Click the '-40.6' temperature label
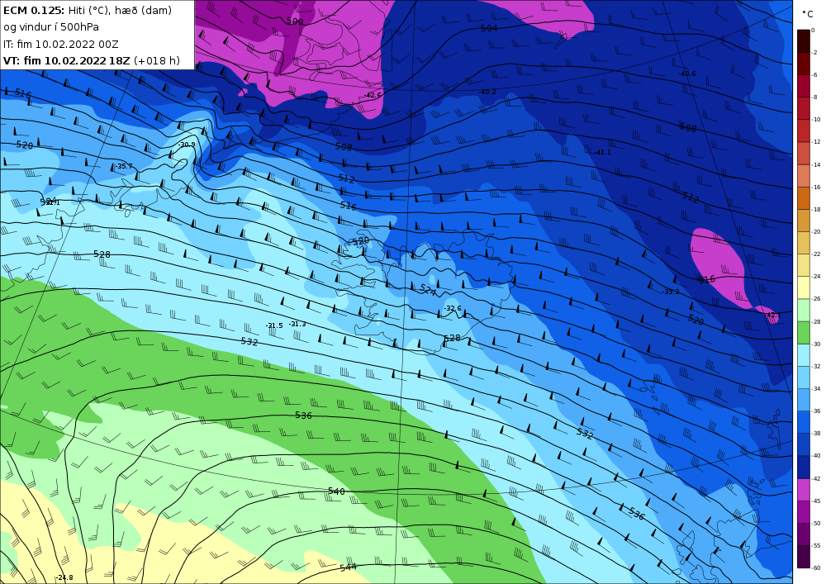This screenshot has height=584, width=826. point(687,74)
